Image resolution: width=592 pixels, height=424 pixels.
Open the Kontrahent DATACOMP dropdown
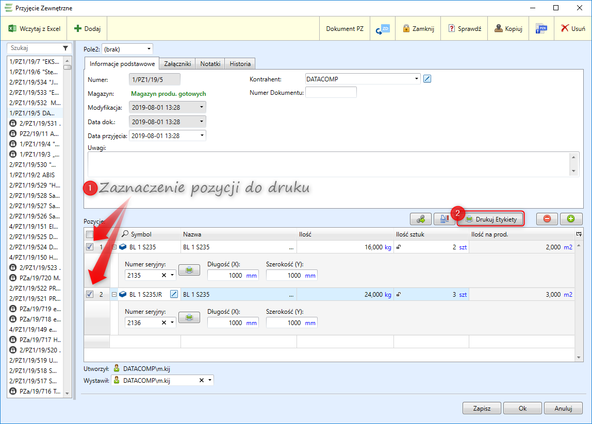(417, 79)
